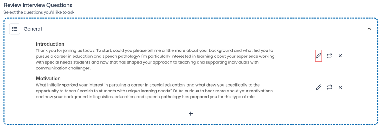The width and height of the screenshot is (381, 126).
Task: Select the General section label
Action: (33, 29)
